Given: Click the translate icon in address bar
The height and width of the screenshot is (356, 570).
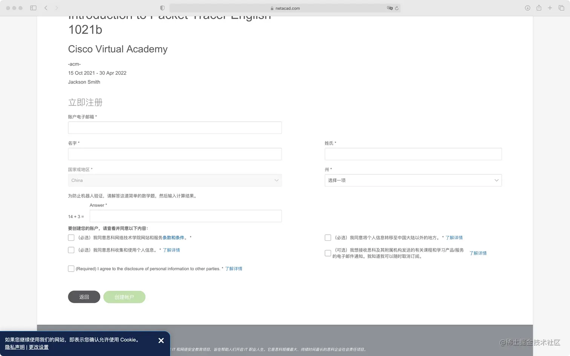Looking at the screenshot, I should (390, 8).
